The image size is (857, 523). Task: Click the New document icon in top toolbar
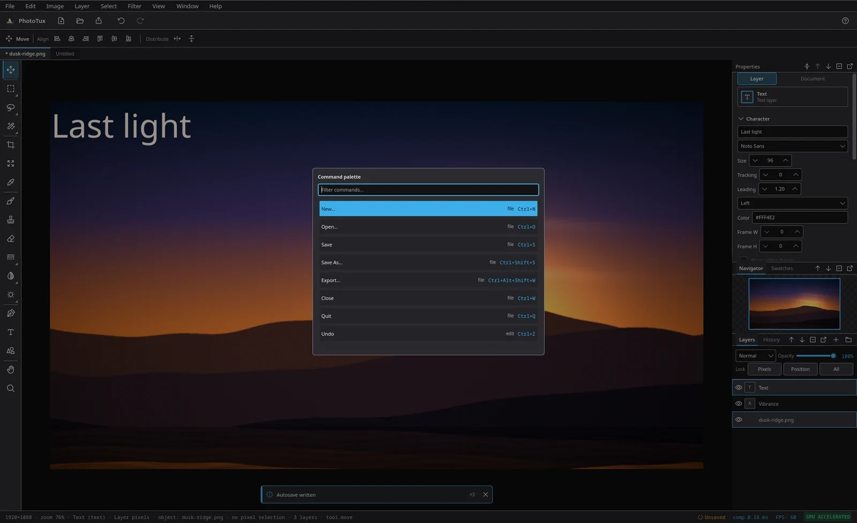(61, 21)
